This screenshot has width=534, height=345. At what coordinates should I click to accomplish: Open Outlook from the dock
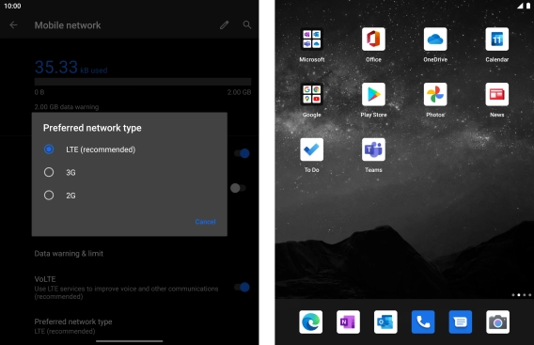[385, 321]
